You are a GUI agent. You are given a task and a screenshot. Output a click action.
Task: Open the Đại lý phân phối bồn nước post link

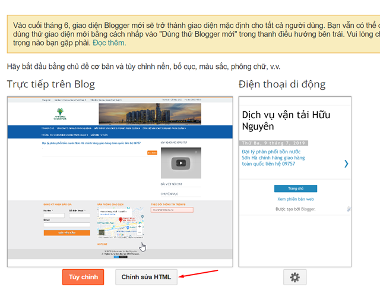(x=273, y=157)
